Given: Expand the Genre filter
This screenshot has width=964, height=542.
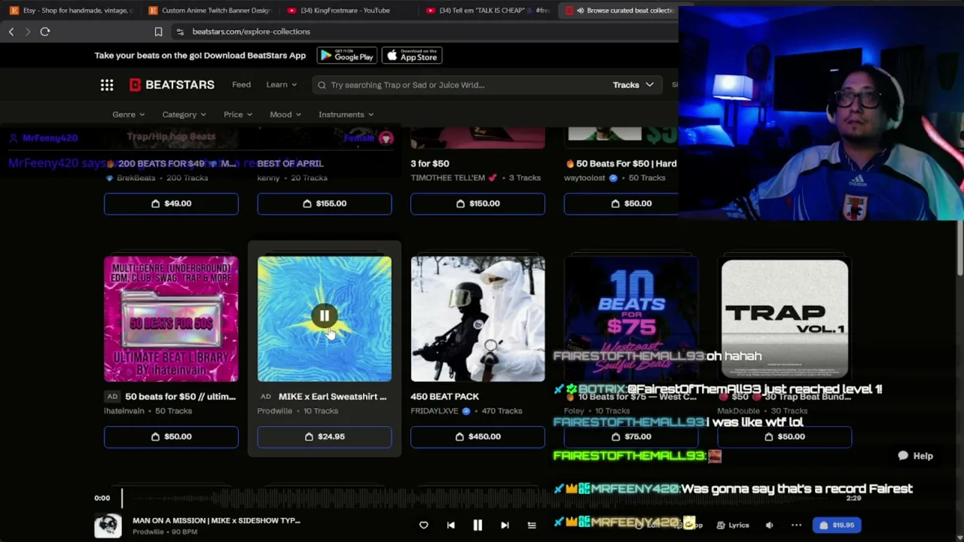Looking at the screenshot, I should pyautogui.click(x=129, y=114).
